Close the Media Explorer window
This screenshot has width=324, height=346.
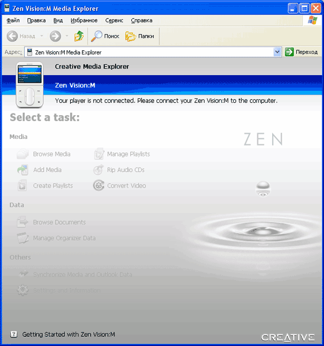coord(316,9)
